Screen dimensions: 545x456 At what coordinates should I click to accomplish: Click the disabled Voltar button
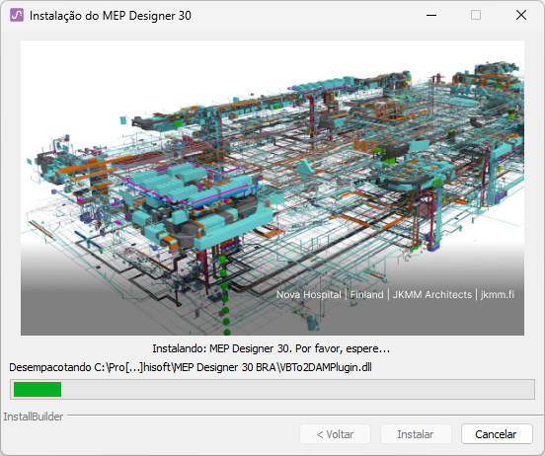click(335, 433)
